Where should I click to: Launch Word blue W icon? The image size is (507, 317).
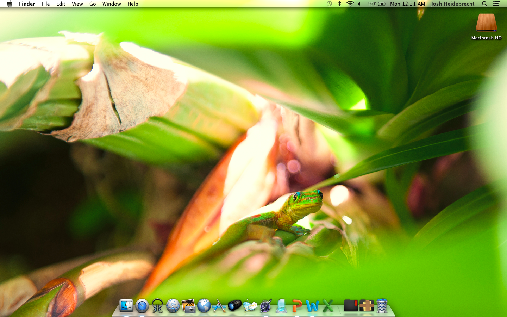point(312,306)
